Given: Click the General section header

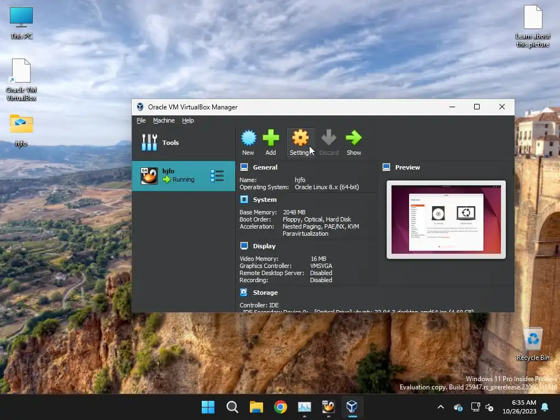Looking at the screenshot, I should point(265,167).
